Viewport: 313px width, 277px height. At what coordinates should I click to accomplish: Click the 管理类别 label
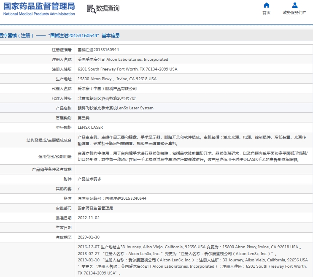[x=64, y=118]
